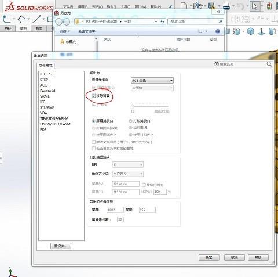This screenshot has width=278, height=277.
Task: Toggle the circled remove background checkbox
Action: click(x=94, y=96)
